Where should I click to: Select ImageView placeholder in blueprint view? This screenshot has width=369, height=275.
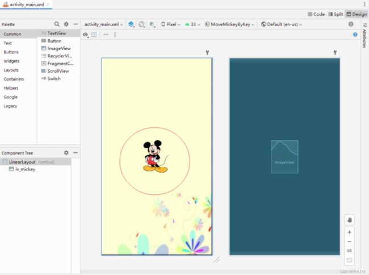pyautogui.click(x=284, y=157)
